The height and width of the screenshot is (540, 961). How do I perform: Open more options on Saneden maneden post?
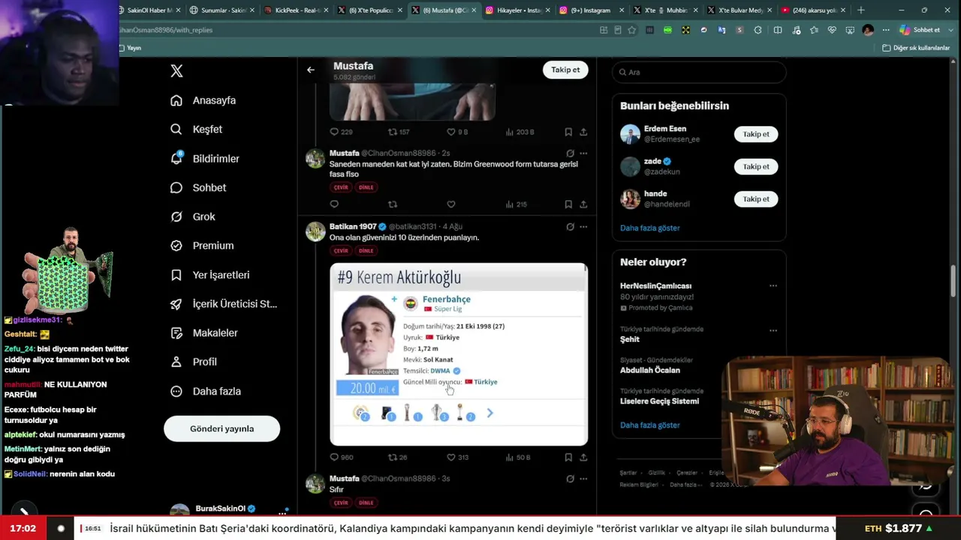[x=583, y=153]
